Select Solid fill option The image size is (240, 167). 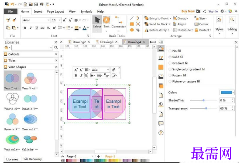tap(176, 57)
